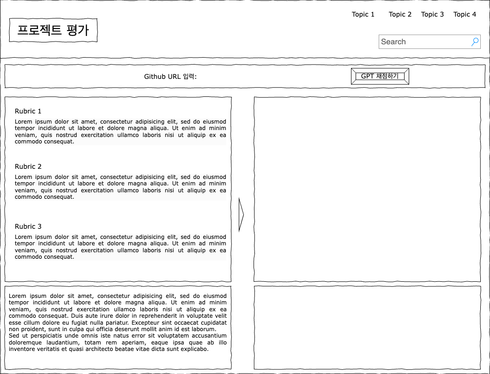
Task: Click the 프로젝트 평가 title box
Action: 53,30
